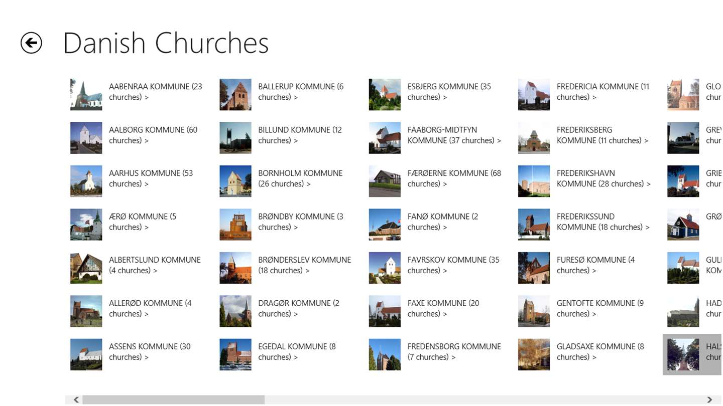The image size is (723, 406).
Task: Go back using the circular arrow button
Action: point(31,43)
